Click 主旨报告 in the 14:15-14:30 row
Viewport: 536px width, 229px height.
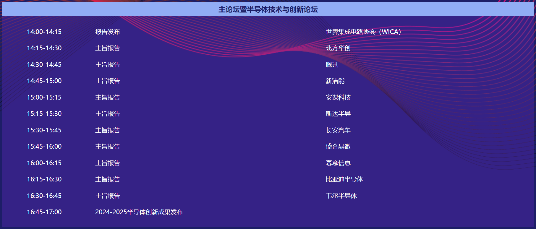click(107, 48)
